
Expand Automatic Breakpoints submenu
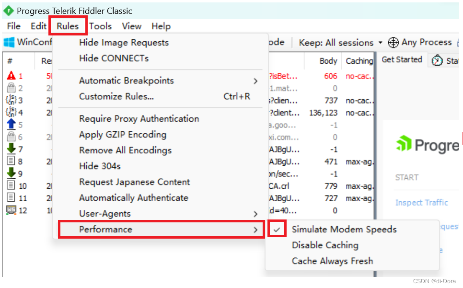161,81
